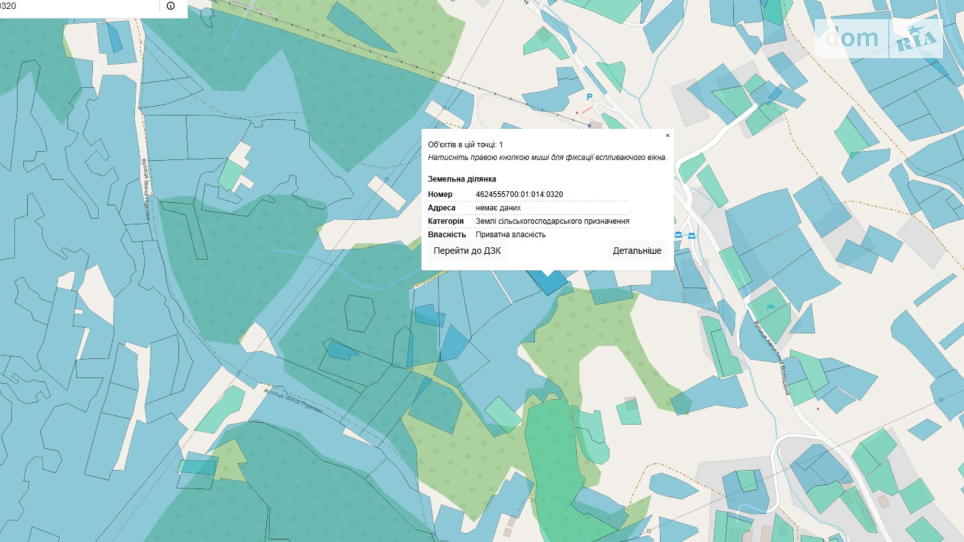Open Детальніше for the selected parcel
Screen dimensions: 964x542
click(x=636, y=251)
